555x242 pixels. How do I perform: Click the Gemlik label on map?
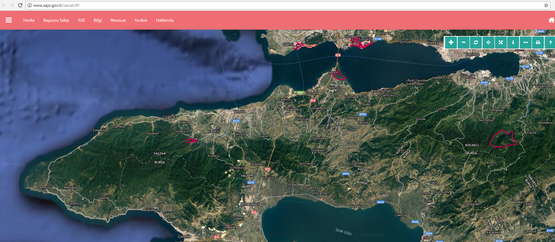pyautogui.click(x=185, y=236)
